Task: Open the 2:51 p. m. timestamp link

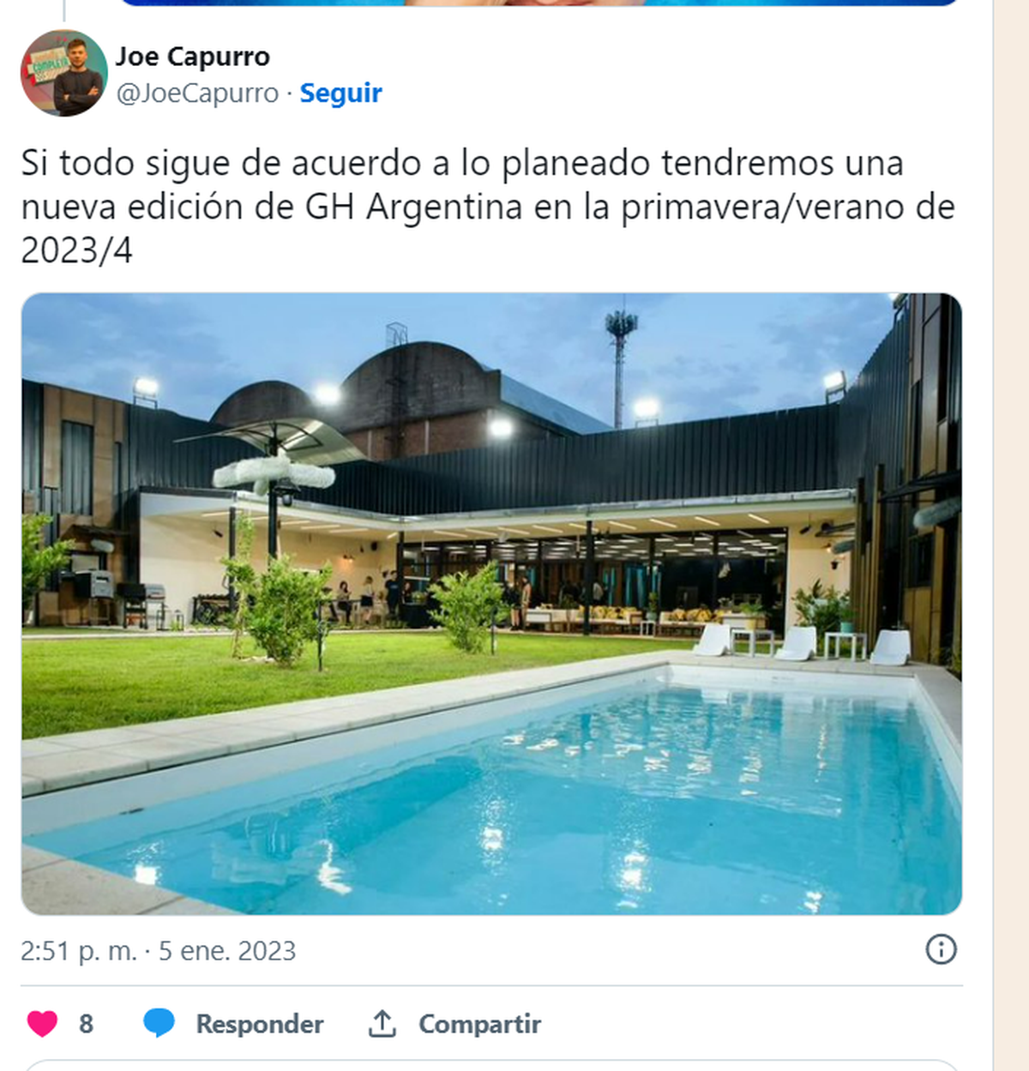Action: [x=79, y=951]
